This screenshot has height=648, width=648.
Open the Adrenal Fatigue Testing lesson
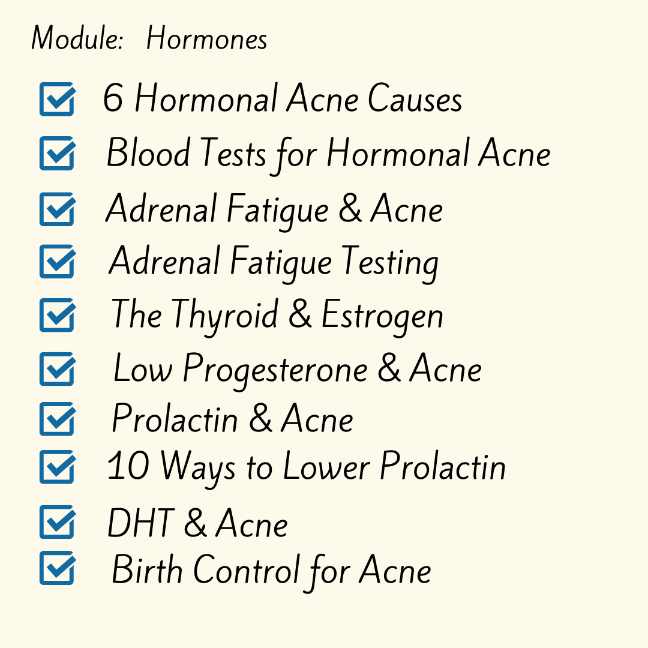tap(274, 263)
